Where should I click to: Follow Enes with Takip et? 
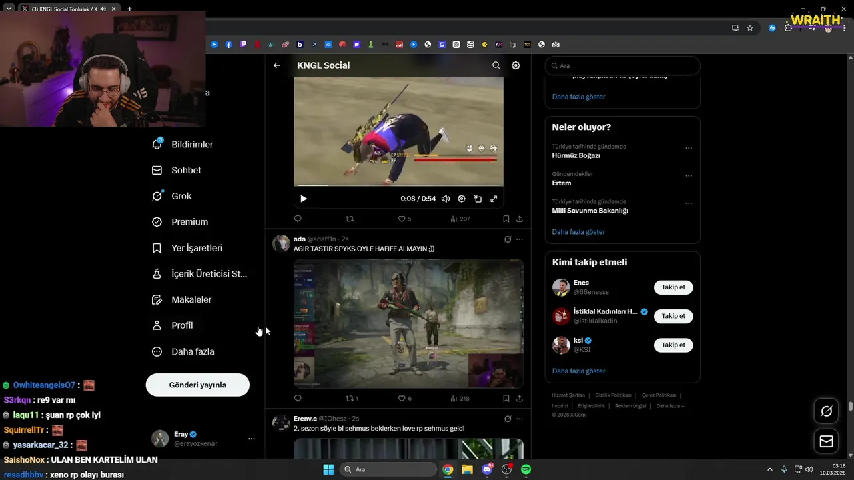pyautogui.click(x=673, y=287)
